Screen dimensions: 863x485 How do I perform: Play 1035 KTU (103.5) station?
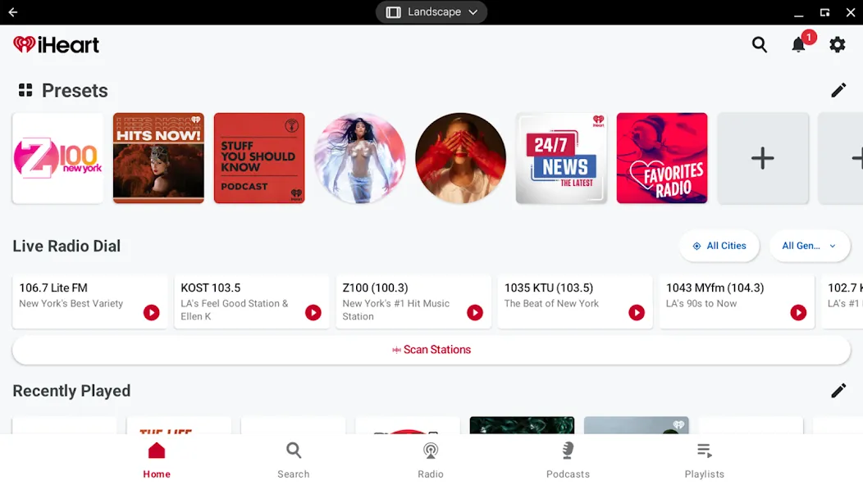point(637,312)
